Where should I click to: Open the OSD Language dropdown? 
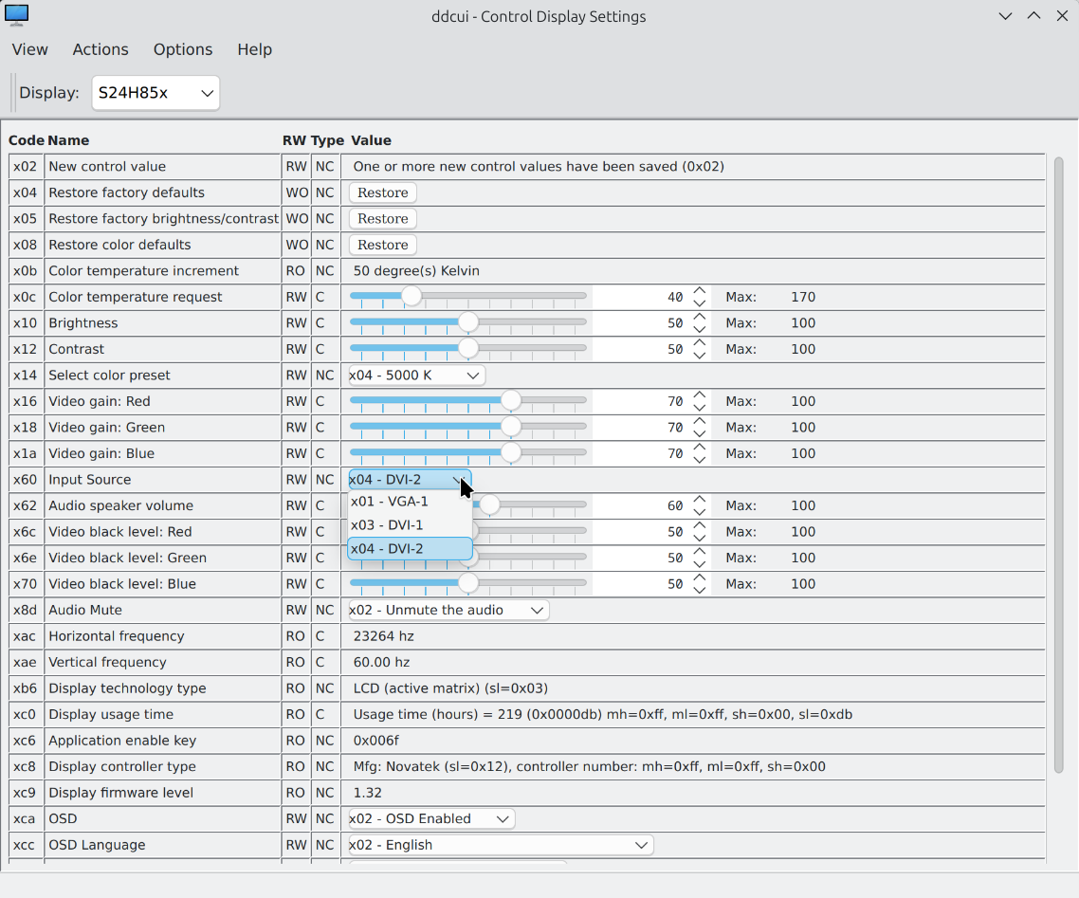coord(501,845)
